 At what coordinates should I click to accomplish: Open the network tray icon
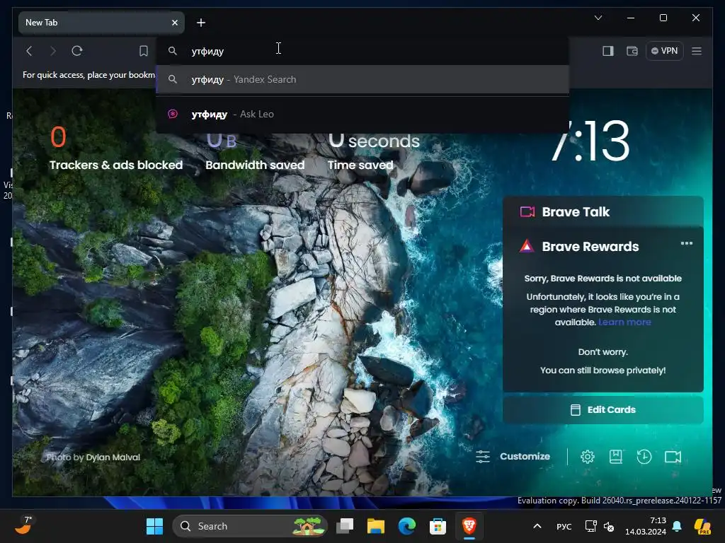(x=590, y=526)
